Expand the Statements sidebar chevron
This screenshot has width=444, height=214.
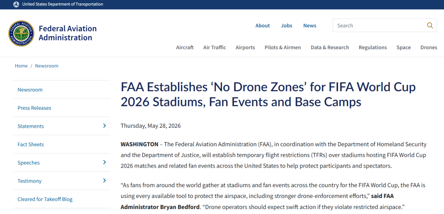104,126
